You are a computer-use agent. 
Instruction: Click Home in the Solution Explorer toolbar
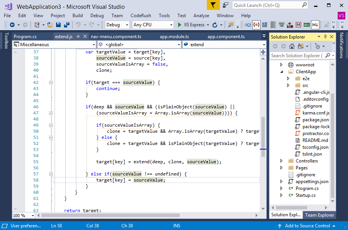tap(292, 46)
